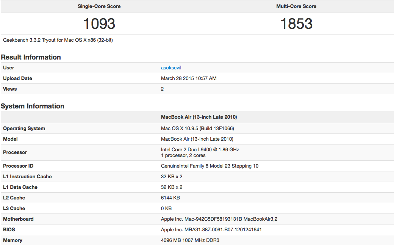394x248 pixels.
Task: Click the Mac OS X 10.9.5 build value
Action: tap(197, 128)
